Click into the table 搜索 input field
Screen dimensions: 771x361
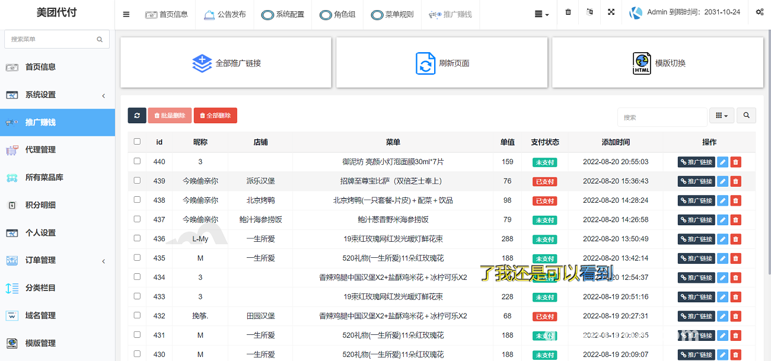[x=662, y=117]
